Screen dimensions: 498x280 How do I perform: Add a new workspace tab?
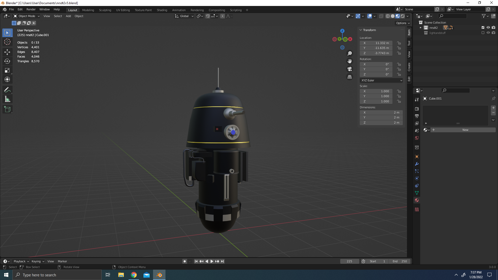coord(247,10)
